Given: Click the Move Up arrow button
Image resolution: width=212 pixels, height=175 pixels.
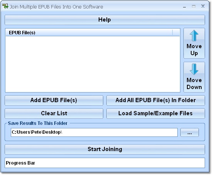Looking at the screenshot, I should [194, 43].
